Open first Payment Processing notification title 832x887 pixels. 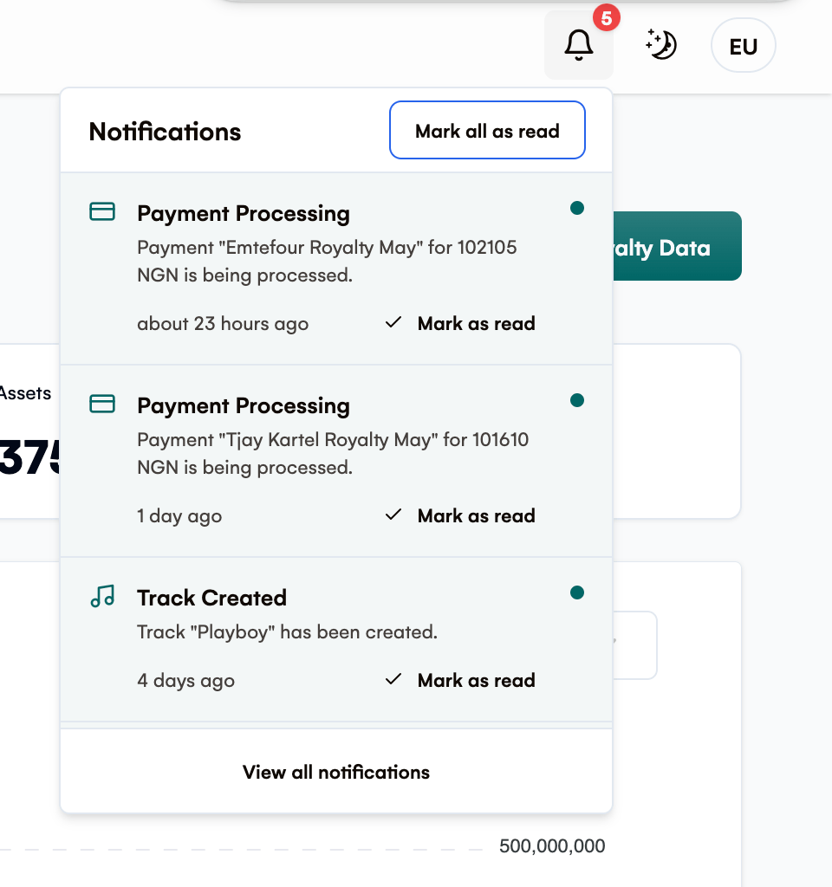pyautogui.click(x=244, y=214)
